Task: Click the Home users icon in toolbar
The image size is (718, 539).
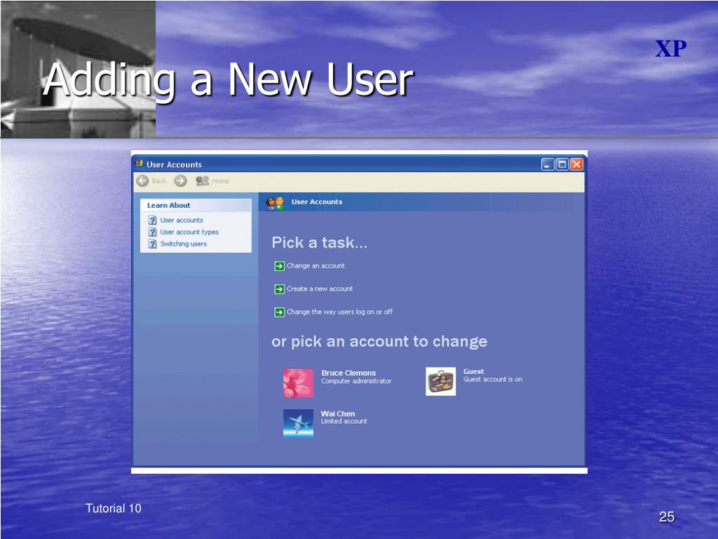Action: click(203, 180)
